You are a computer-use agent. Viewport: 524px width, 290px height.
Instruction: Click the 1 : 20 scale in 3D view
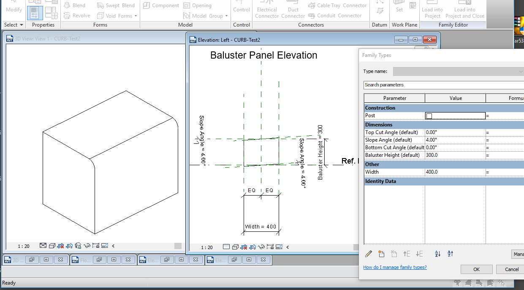click(x=24, y=246)
